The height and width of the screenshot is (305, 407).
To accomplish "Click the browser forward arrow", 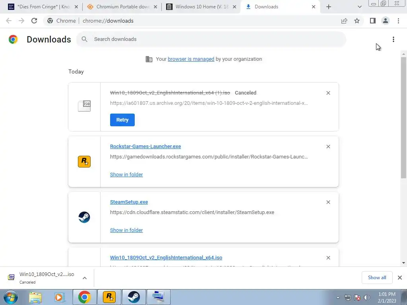I will click(x=21, y=21).
